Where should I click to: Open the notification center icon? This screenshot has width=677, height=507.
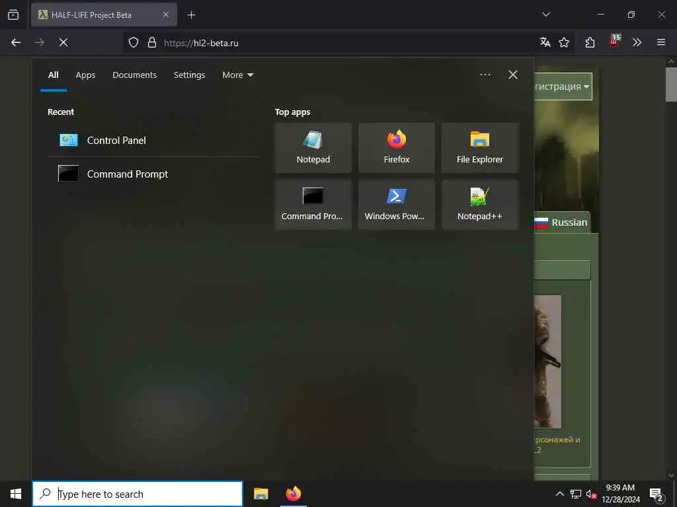coord(657,494)
